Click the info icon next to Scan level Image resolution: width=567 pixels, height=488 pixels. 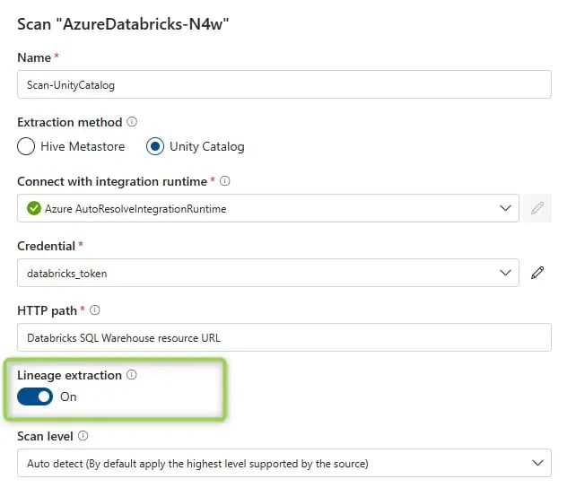point(83,436)
